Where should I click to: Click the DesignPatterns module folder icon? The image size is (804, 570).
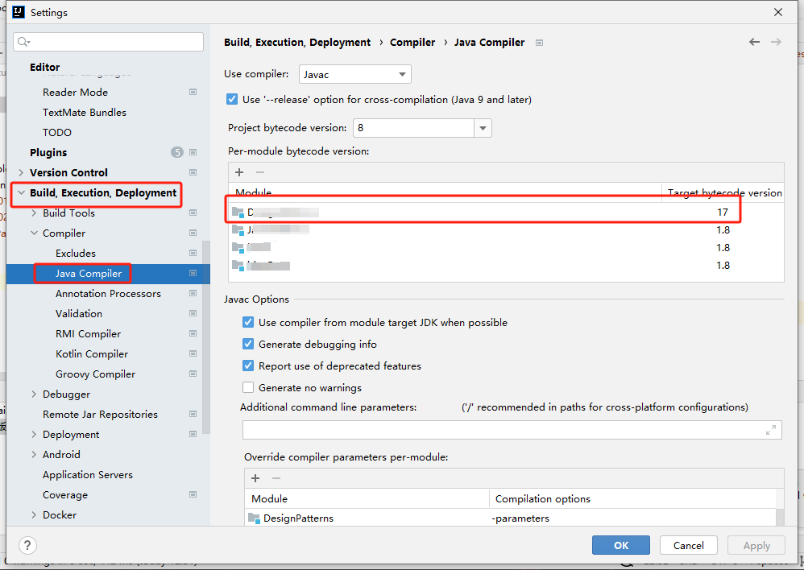pos(255,518)
